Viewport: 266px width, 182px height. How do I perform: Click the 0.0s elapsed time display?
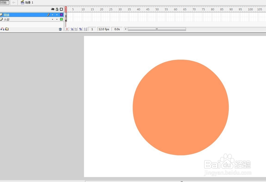[117, 29]
